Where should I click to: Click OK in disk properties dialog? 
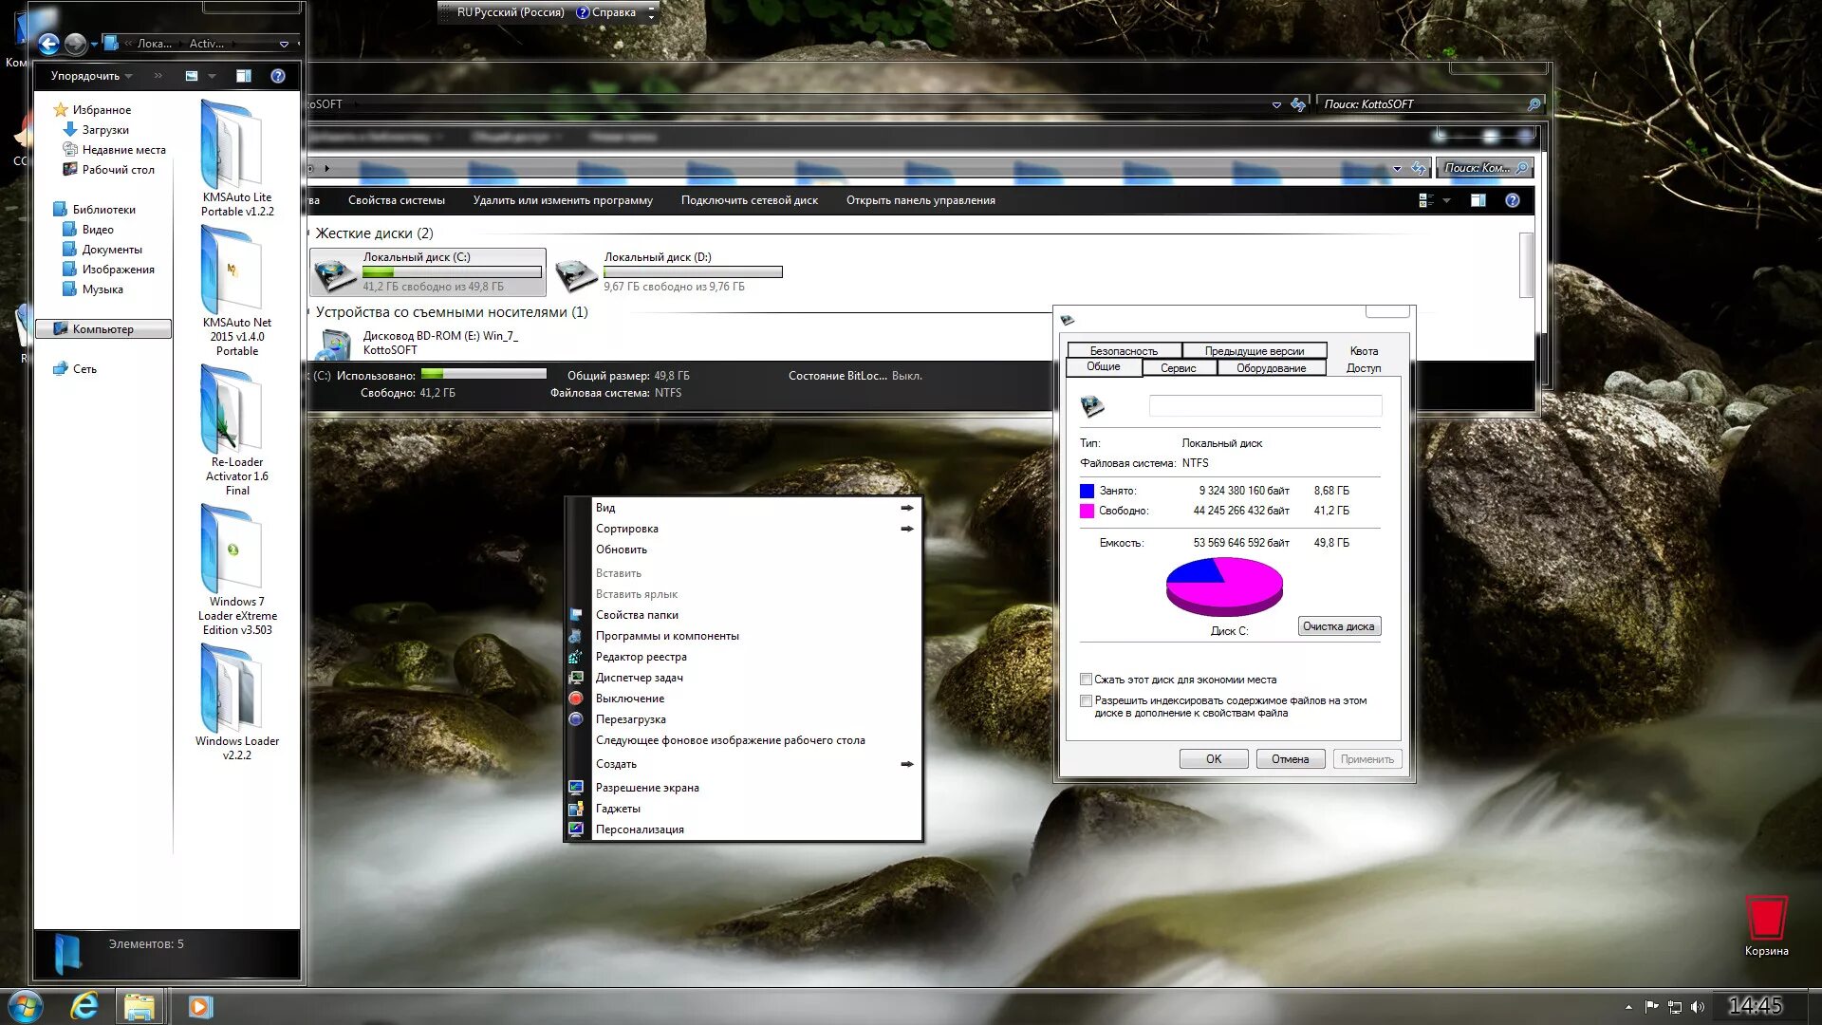(1214, 759)
